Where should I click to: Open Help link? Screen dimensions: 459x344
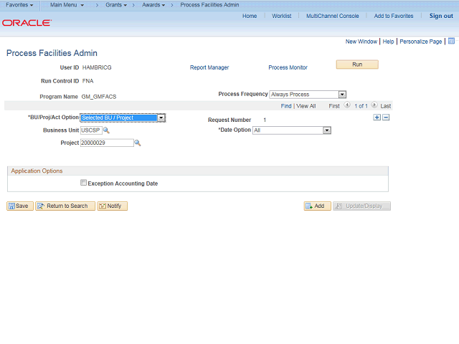[388, 42]
